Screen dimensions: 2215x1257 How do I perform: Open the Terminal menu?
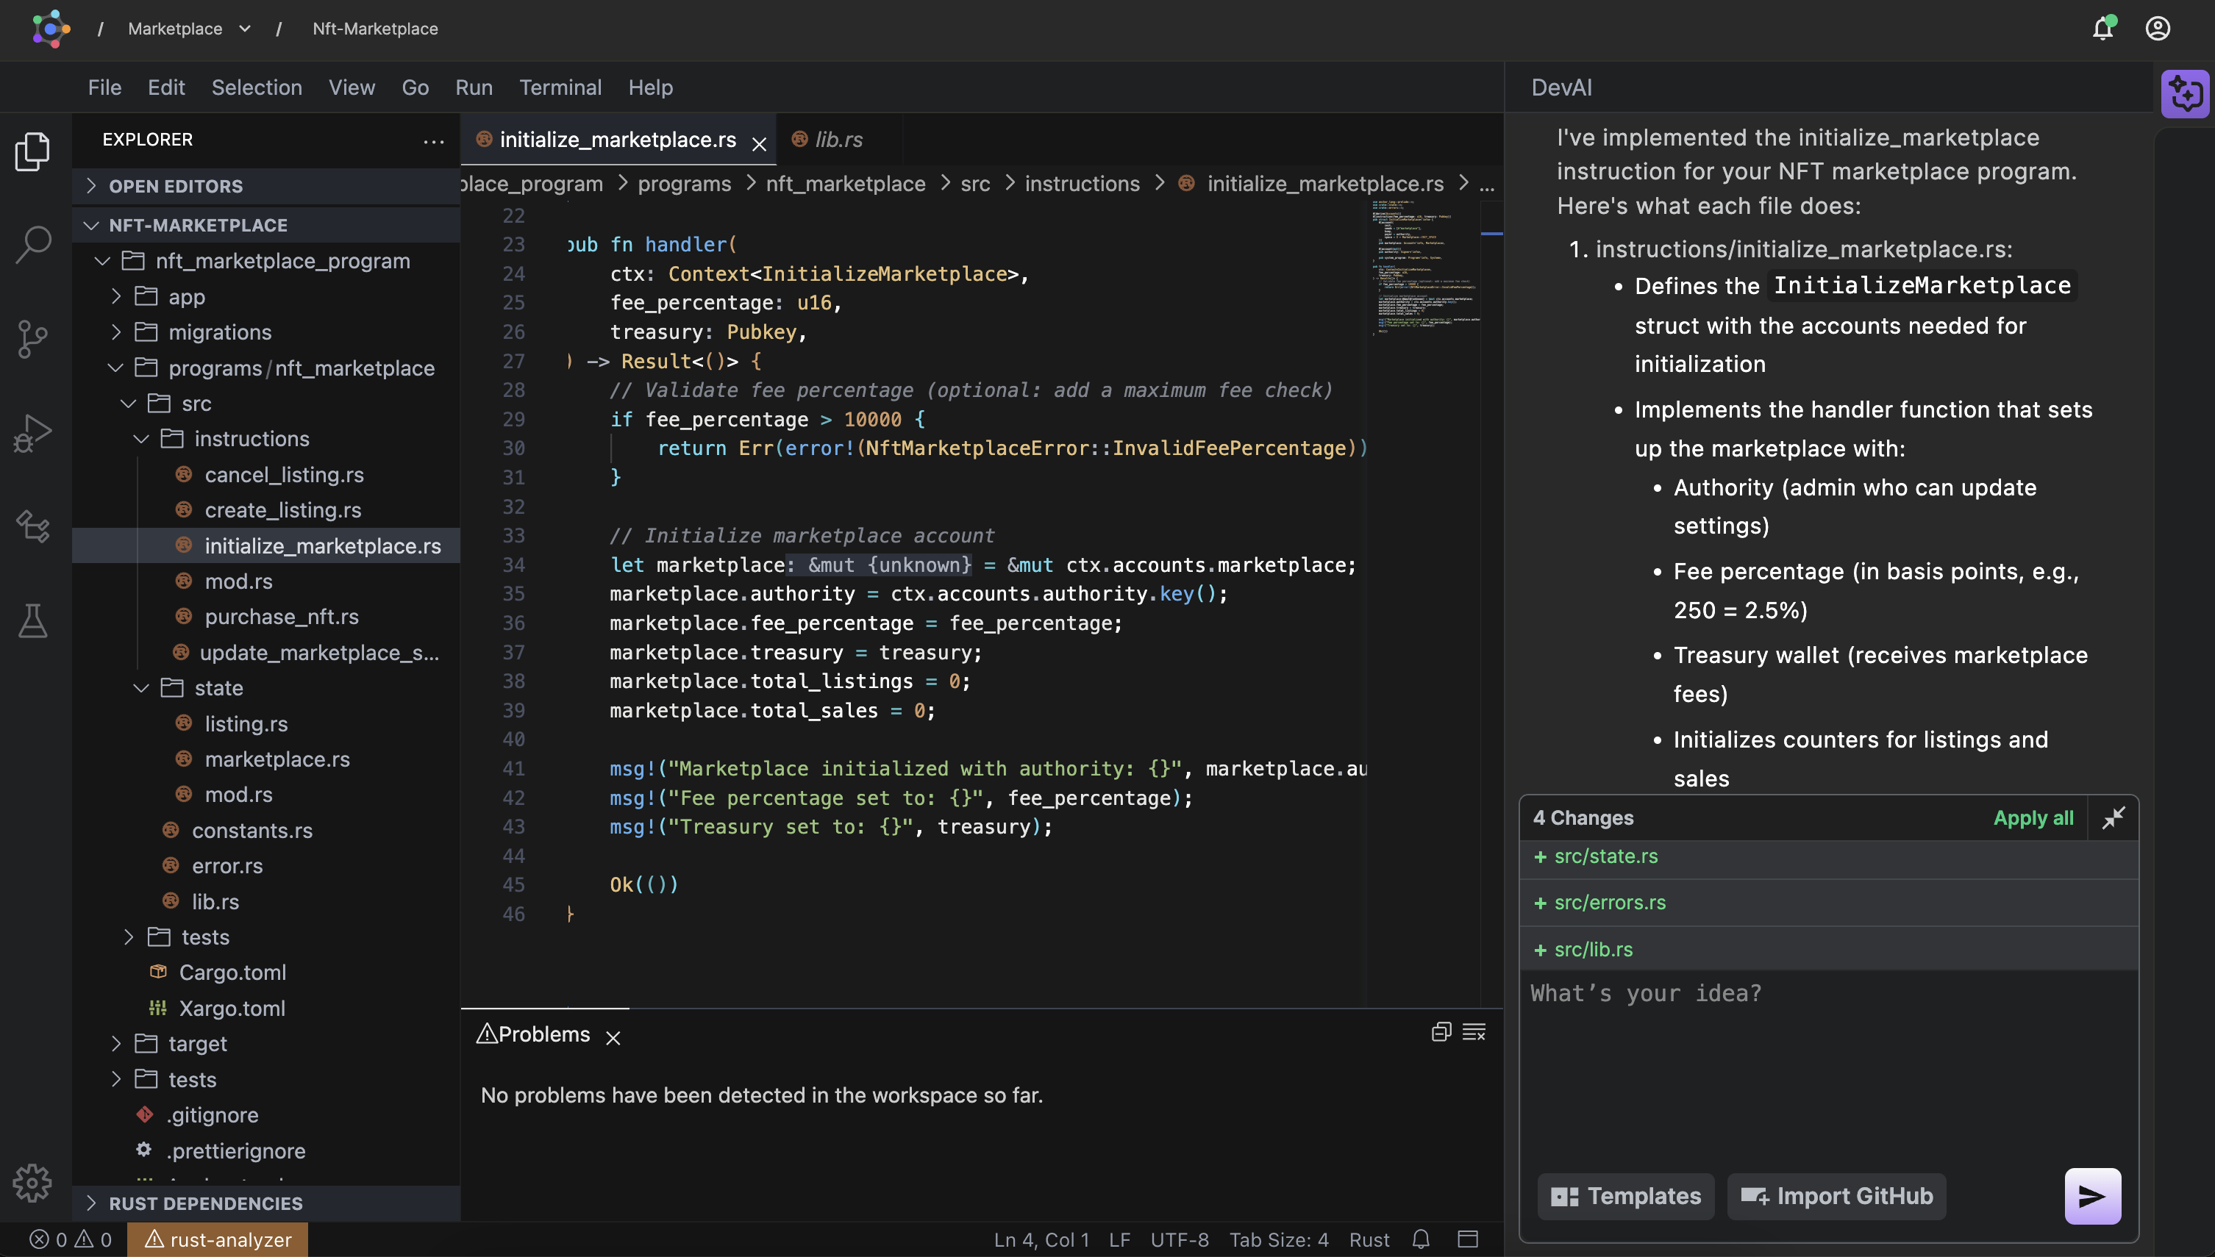[560, 87]
